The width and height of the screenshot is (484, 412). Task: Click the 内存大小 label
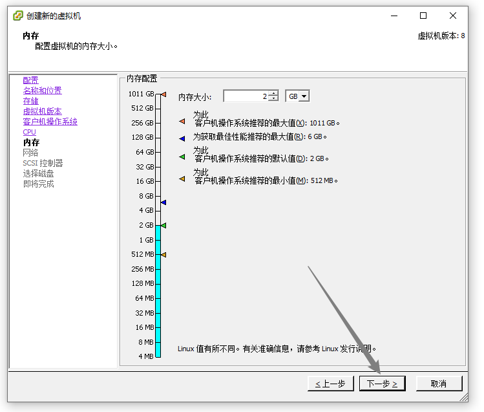(195, 97)
